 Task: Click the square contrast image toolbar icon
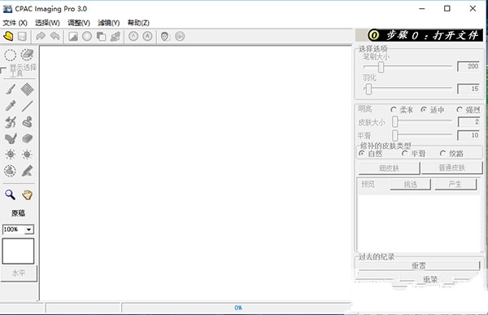point(73,37)
